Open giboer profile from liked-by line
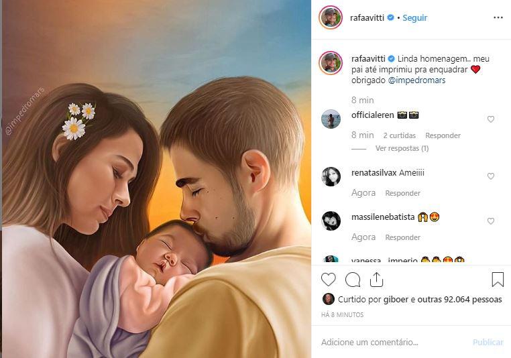The image size is (511, 358). click(x=396, y=300)
